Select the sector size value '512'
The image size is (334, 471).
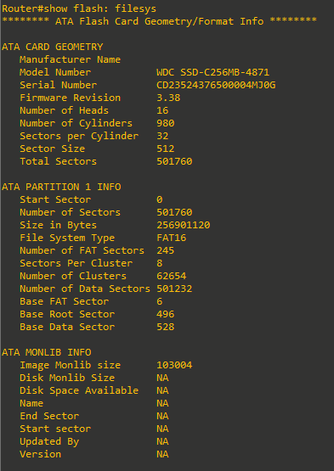[166, 149]
